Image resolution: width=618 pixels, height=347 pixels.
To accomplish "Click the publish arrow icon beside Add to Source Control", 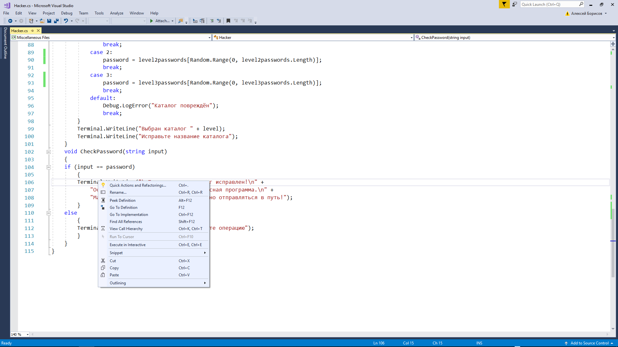I will point(566,343).
